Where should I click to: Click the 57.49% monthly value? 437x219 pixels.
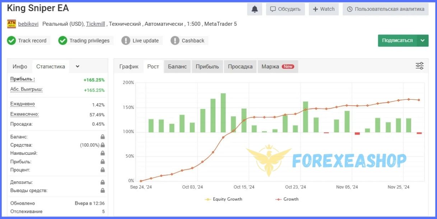tap(97, 115)
